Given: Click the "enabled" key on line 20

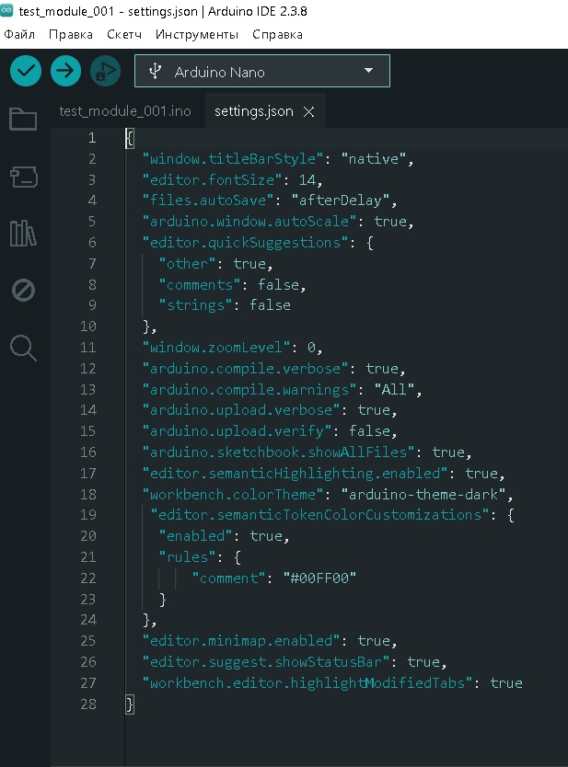Looking at the screenshot, I should point(195,535).
